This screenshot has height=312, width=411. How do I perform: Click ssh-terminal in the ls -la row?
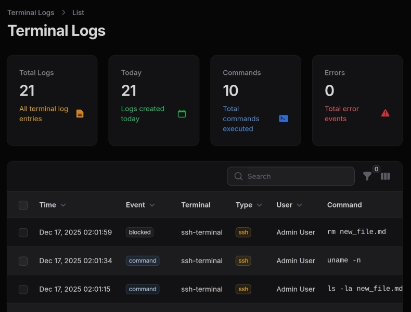pos(202,290)
